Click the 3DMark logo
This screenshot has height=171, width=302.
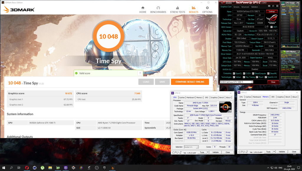(x=19, y=9)
